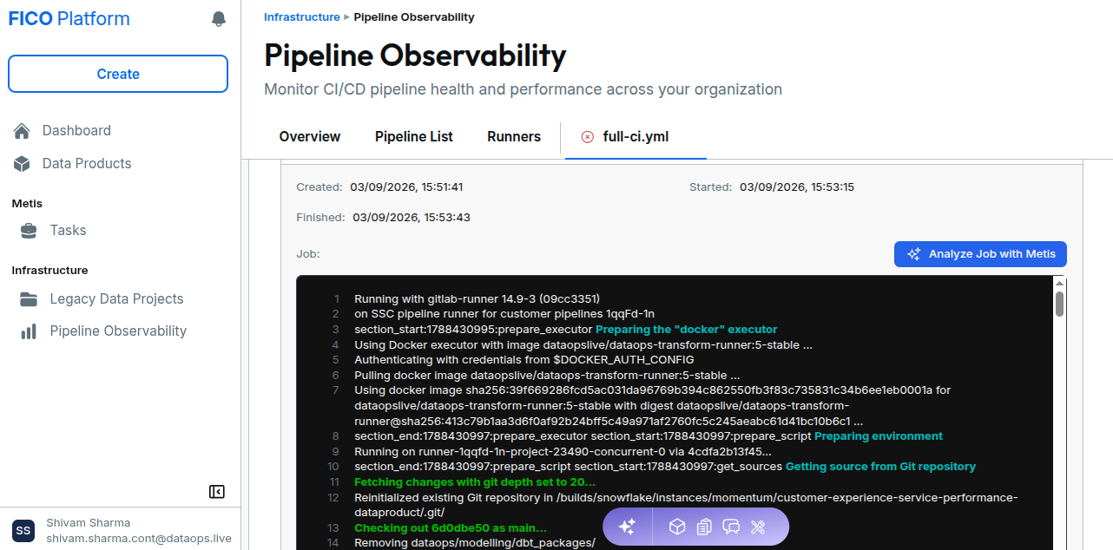
Task: Switch to the Pipeline List tab
Action: tap(414, 137)
